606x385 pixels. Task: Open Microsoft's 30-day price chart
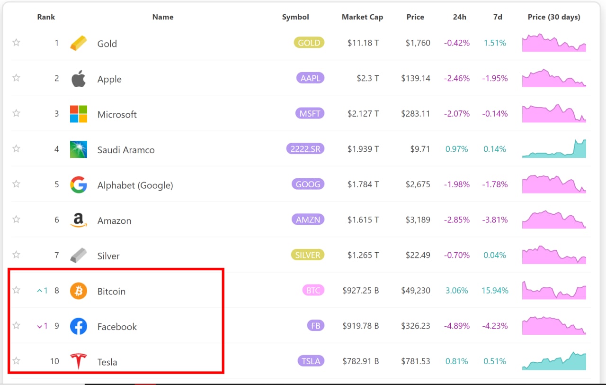[x=554, y=113]
